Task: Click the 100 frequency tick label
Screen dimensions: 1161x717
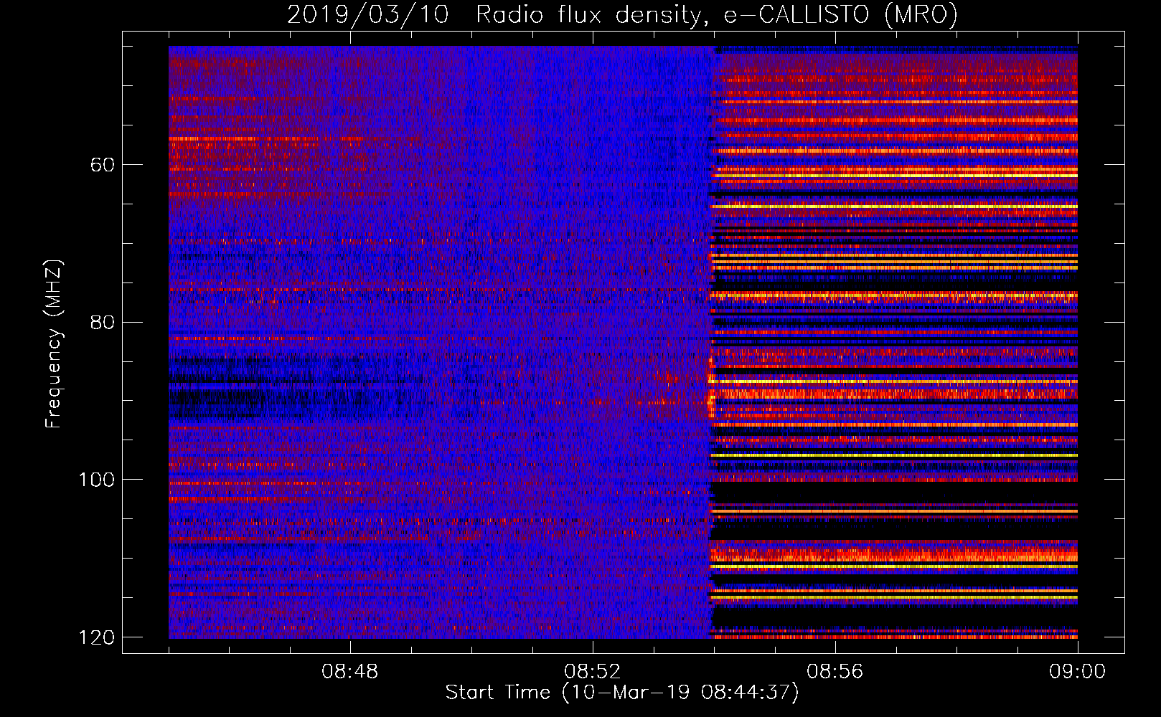Action: pyautogui.click(x=96, y=480)
